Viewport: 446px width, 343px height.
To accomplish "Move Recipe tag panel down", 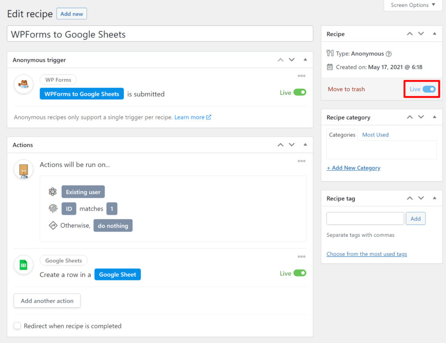I will [x=421, y=198].
